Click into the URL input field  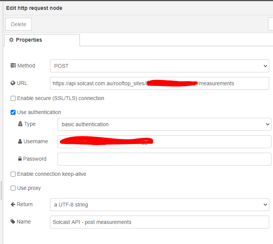tap(159, 83)
